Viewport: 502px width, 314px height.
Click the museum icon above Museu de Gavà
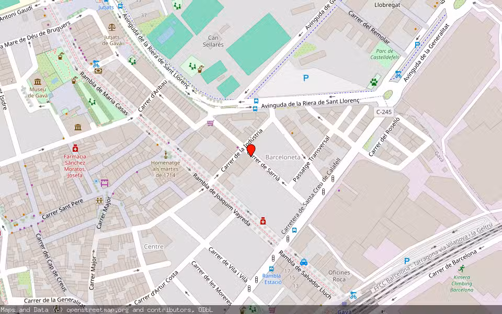[x=38, y=82]
